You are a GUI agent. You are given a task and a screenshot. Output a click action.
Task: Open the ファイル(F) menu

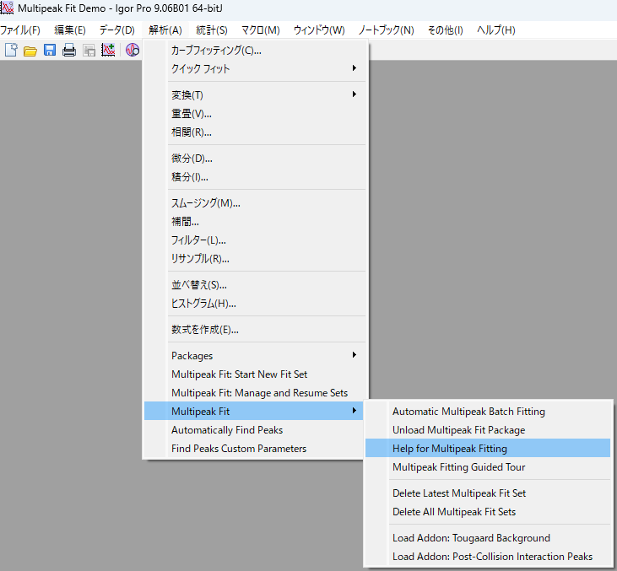pyautogui.click(x=20, y=30)
